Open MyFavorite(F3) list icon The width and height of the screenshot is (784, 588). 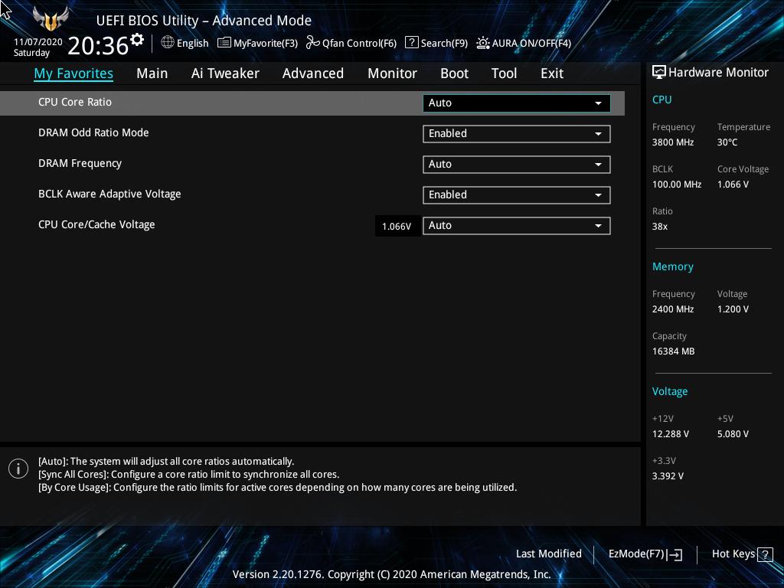click(x=224, y=43)
